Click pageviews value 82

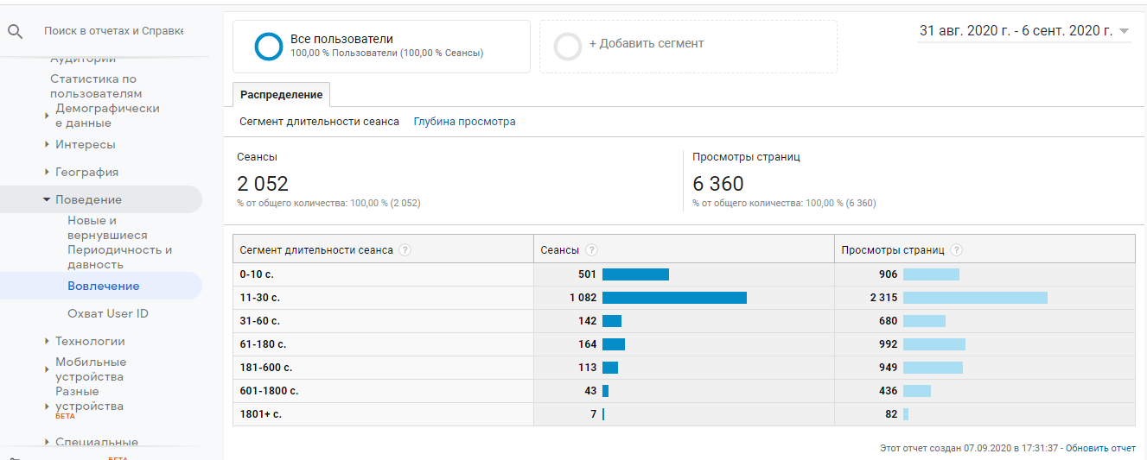click(x=892, y=414)
